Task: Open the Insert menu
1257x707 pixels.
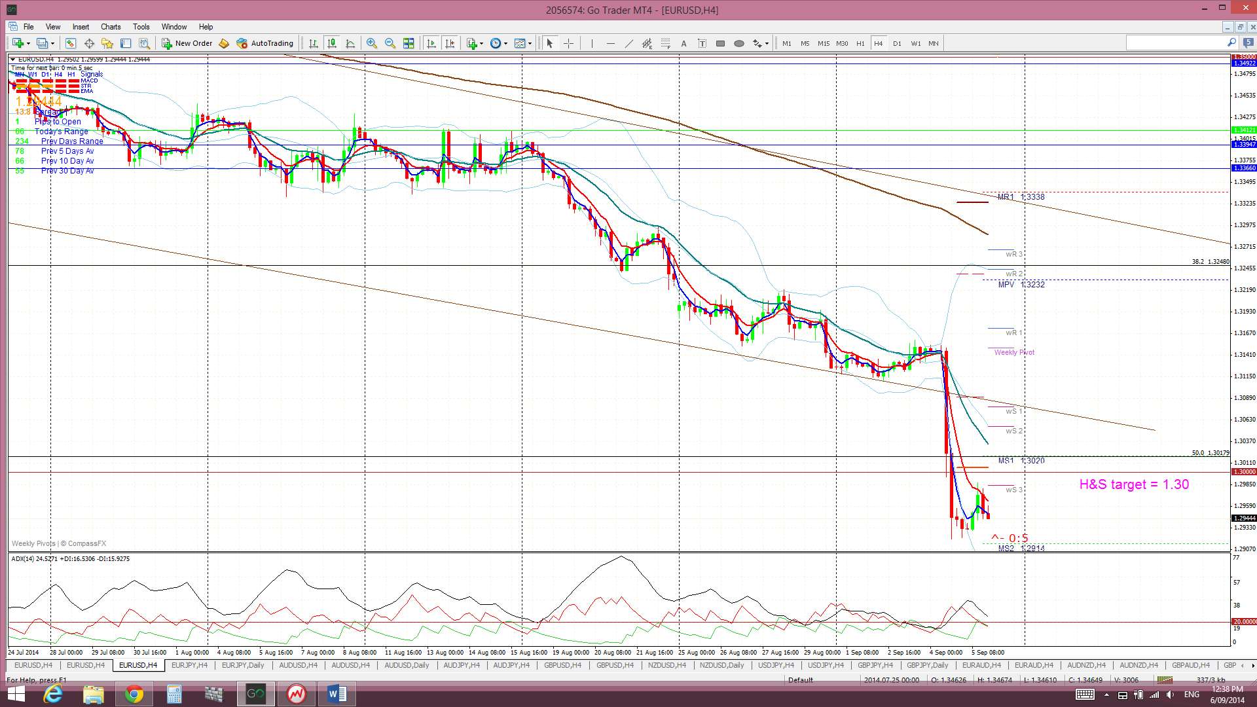Action: (81, 27)
